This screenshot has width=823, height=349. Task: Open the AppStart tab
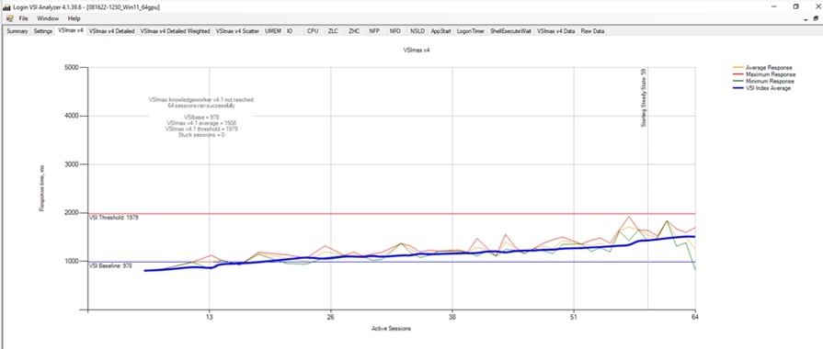pyautogui.click(x=440, y=31)
